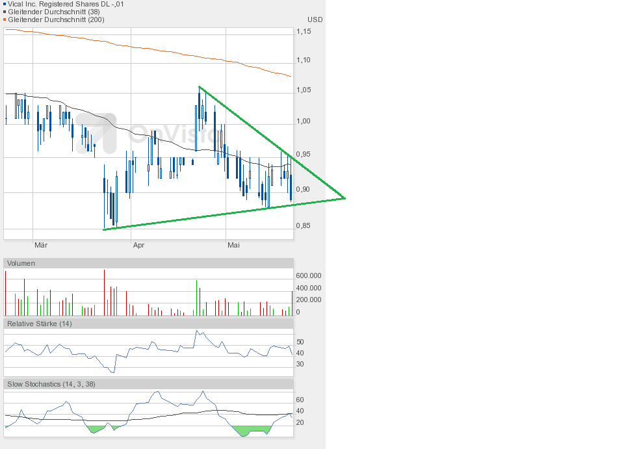
Task: Click the Relative Stärke (14) panel header
Action: pos(39,324)
